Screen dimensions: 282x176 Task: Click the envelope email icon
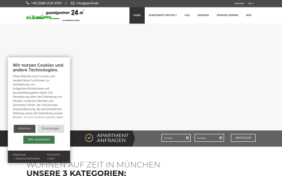tap(72, 3)
